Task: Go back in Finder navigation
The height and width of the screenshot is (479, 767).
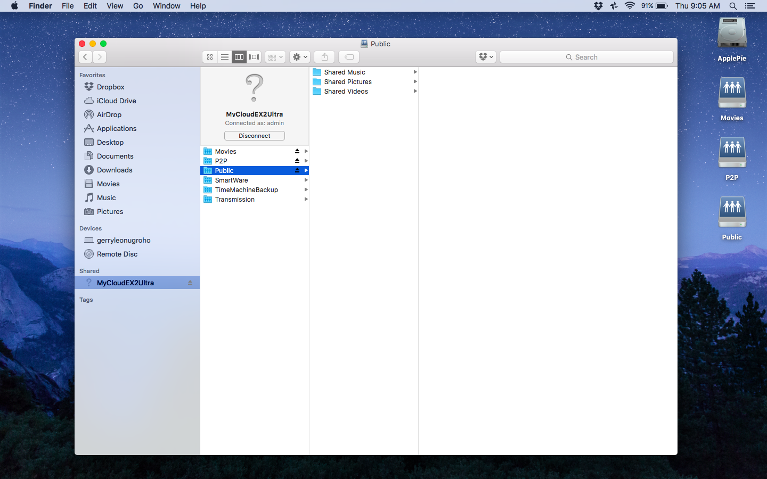Action: 85,57
